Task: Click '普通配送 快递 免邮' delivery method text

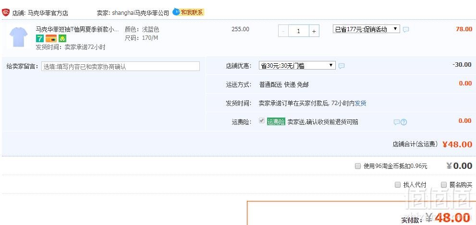Action: point(284,84)
